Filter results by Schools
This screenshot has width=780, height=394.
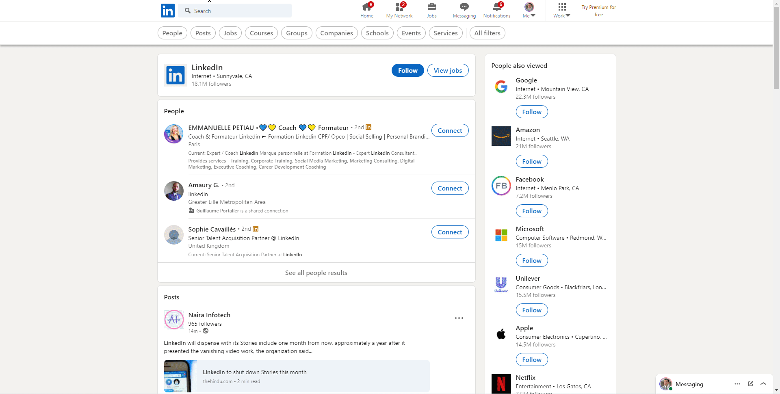[x=377, y=33]
